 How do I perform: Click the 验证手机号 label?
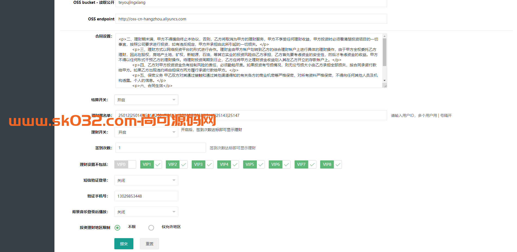click(98, 196)
